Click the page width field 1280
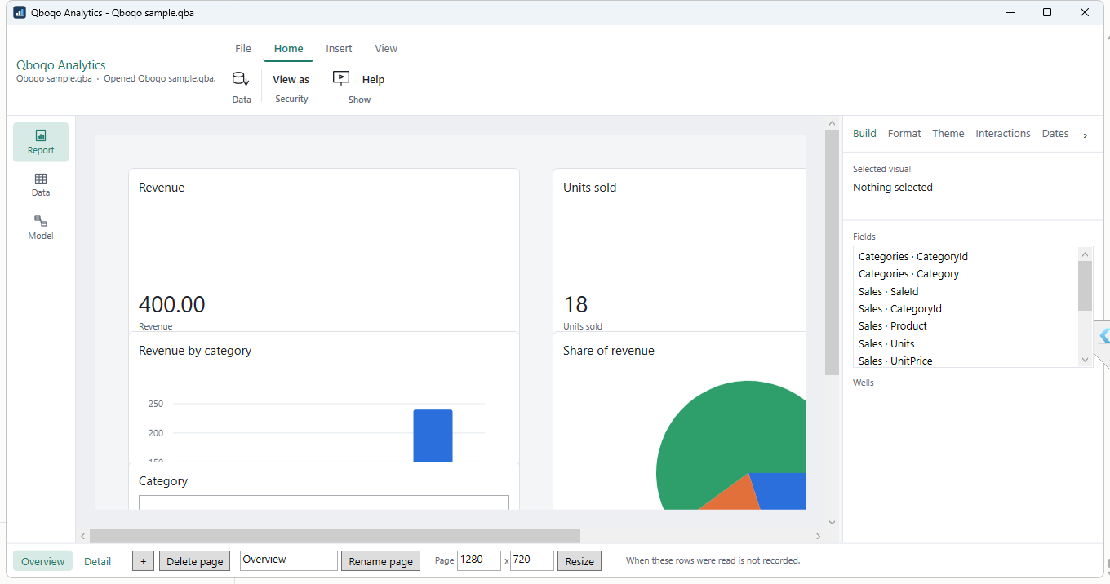Screen dimensions: 1110x584 (478, 560)
